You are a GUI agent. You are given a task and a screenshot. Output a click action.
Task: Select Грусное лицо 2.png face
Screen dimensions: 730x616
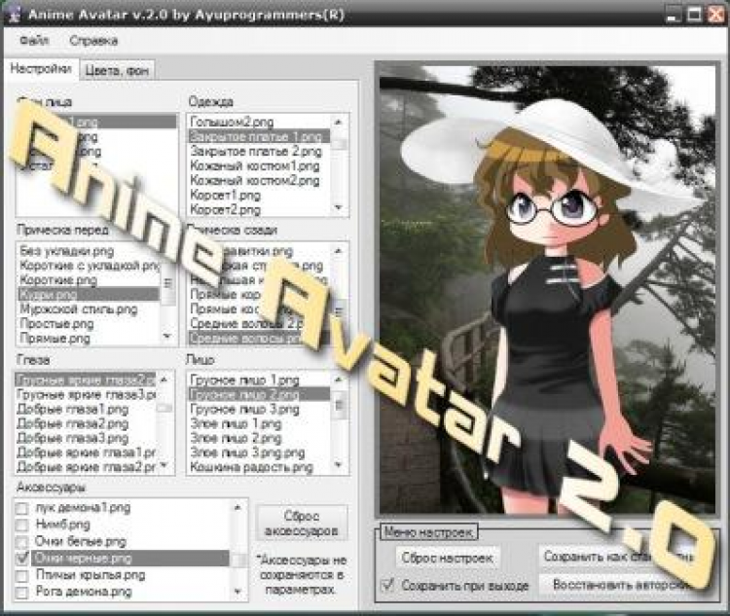258,395
